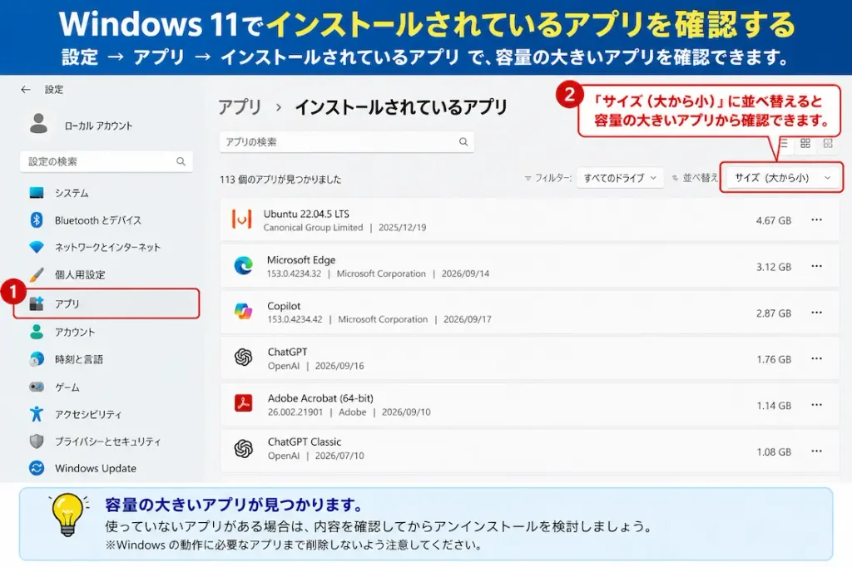This screenshot has width=852, height=567.
Task: Open more options for Microsoft Edge
Action: [817, 266]
